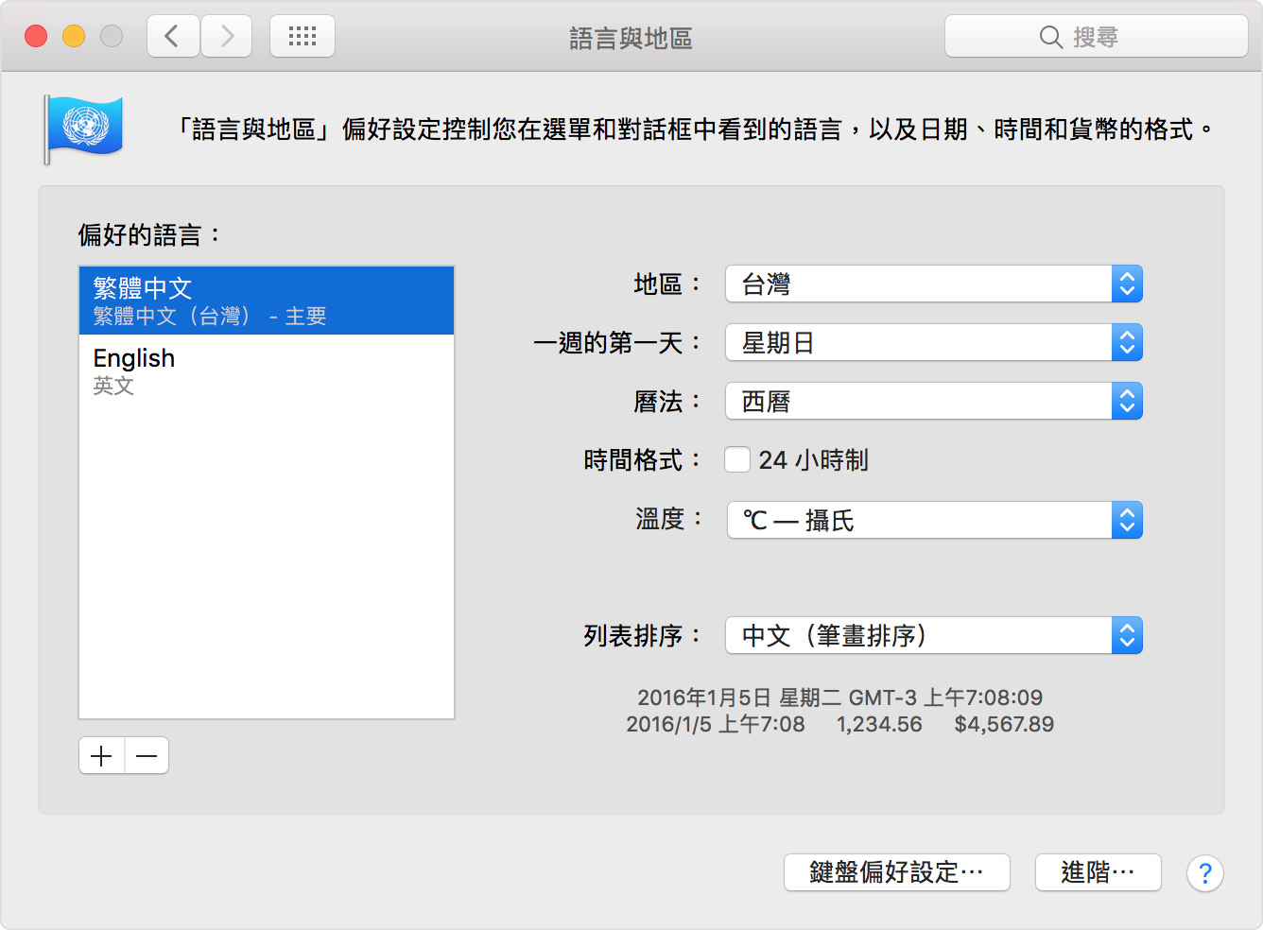Go back with the left chevron button

173,37
